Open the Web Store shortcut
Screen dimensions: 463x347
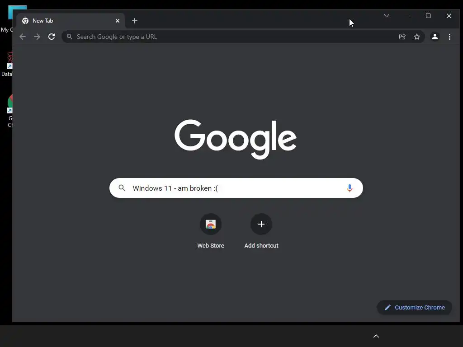click(x=211, y=224)
